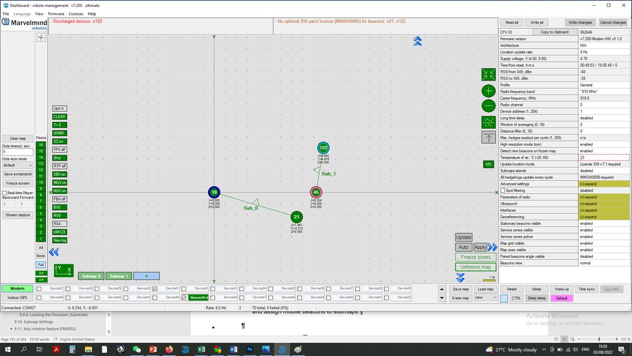Uncheck the Beacon45 checkbox
Image resolution: width=632 pixels, height=356 pixels.
click(x=184, y=297)
